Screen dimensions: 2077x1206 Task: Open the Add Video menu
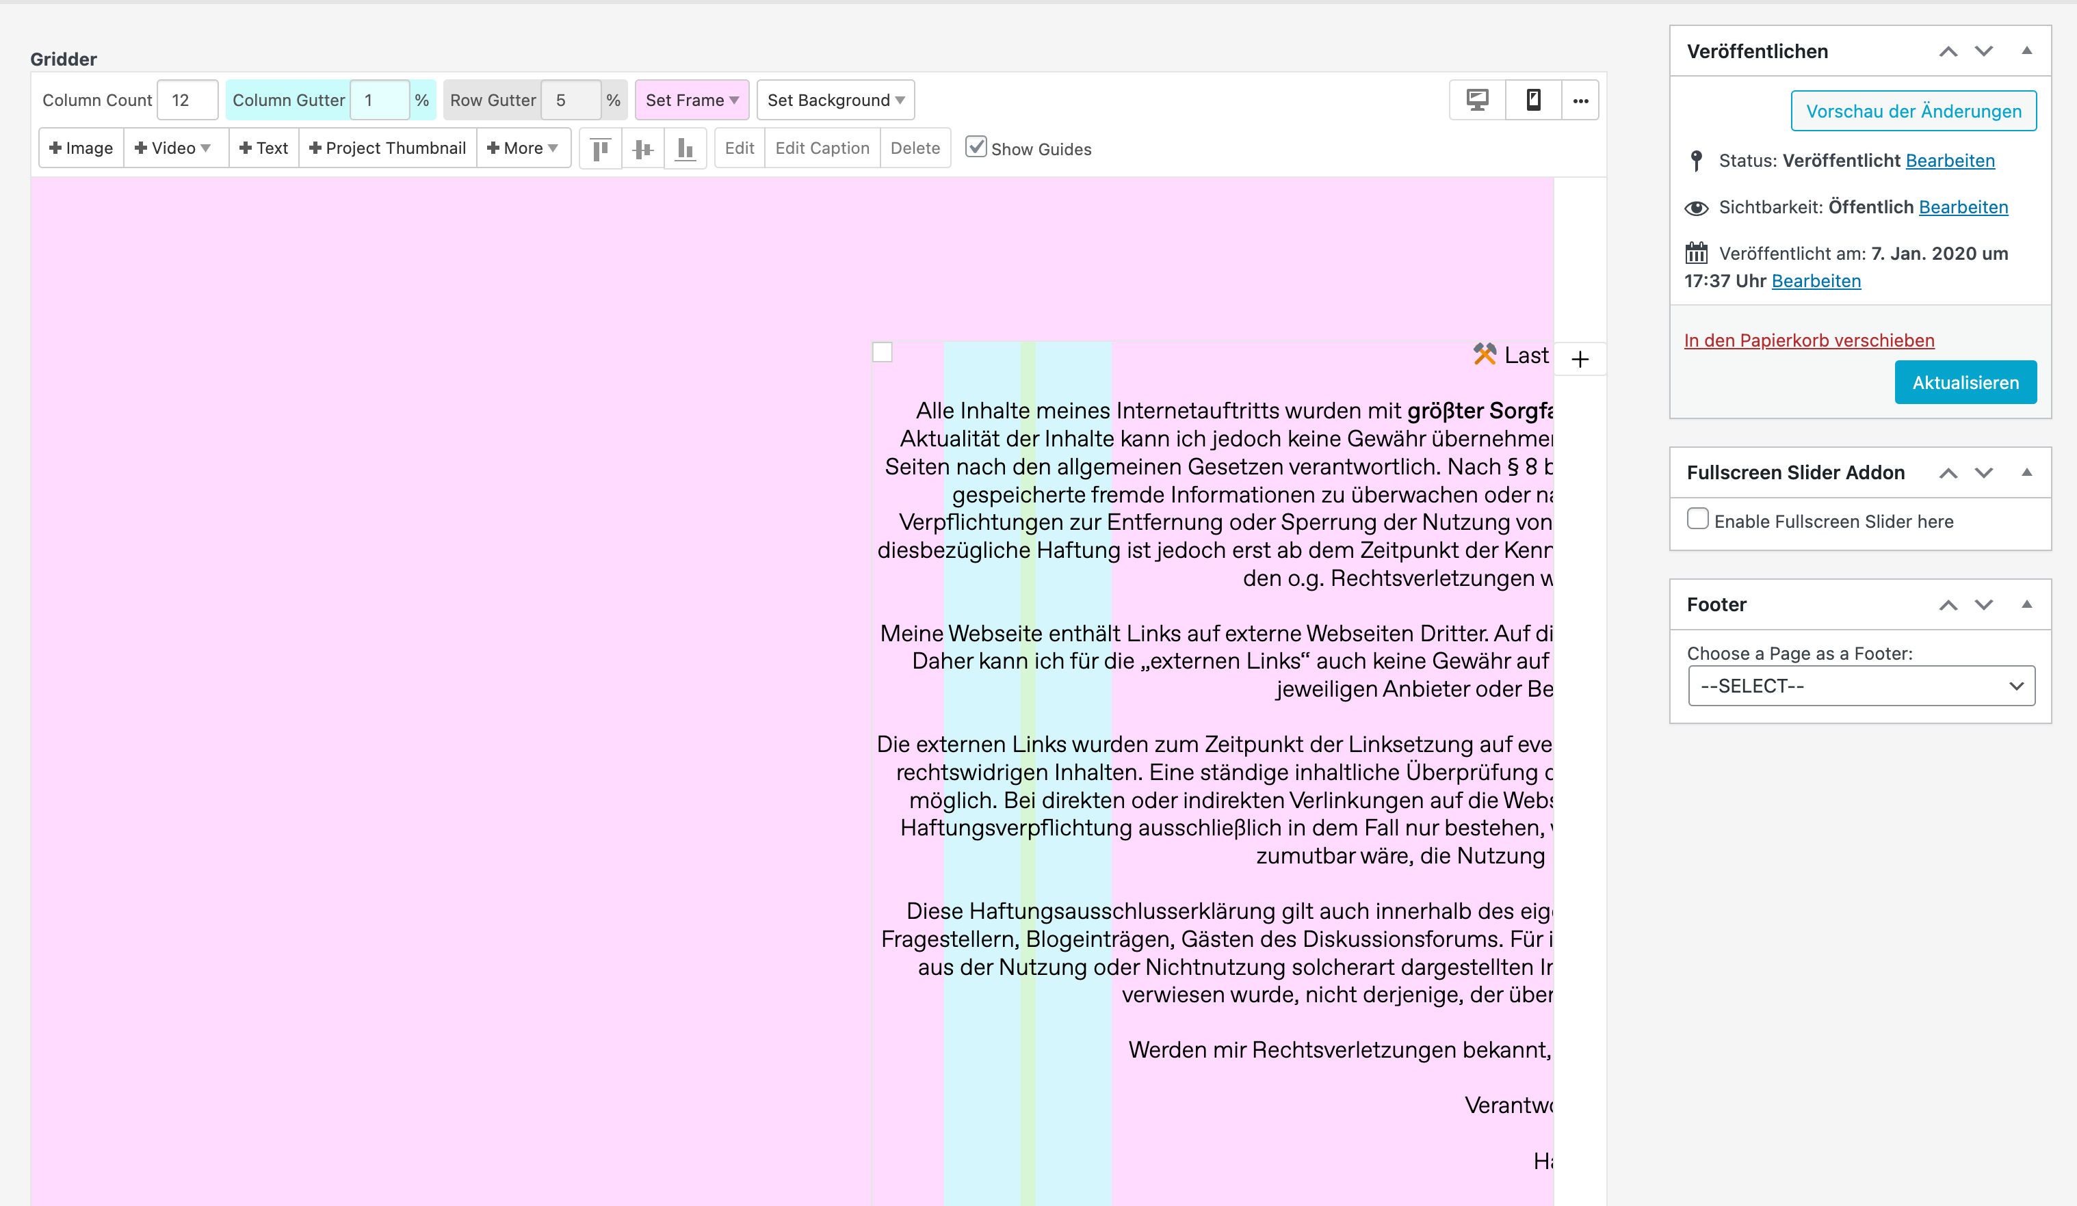coord(173,148)
